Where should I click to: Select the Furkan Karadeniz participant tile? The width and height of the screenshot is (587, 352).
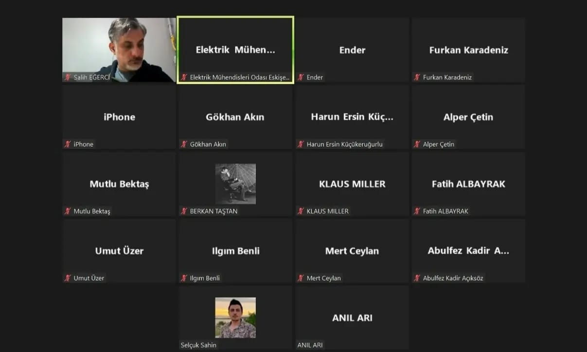point(468,50)
